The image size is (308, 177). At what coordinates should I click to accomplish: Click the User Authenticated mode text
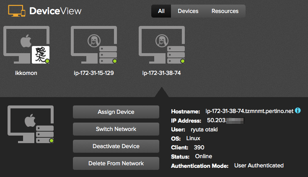coord(259,165)
